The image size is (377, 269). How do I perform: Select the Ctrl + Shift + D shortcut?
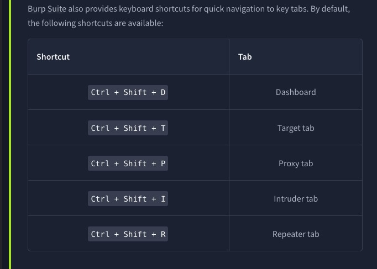pyautogui.click(x=128, y=92)
